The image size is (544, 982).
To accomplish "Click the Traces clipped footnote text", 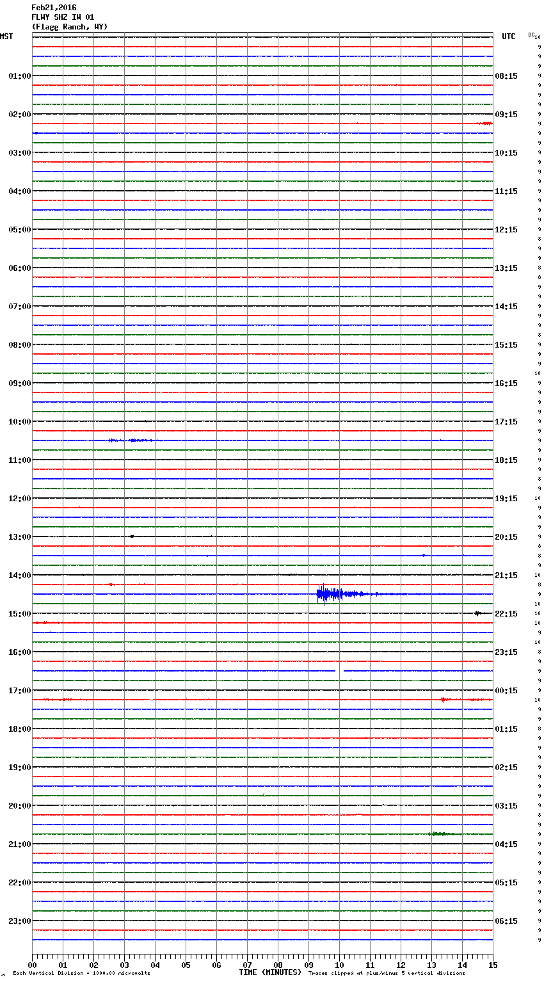I will point(387,974).
